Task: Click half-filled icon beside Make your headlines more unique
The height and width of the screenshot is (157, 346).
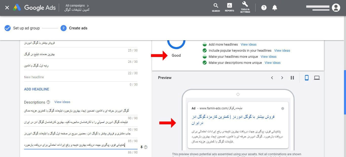Action: [205, 56]
